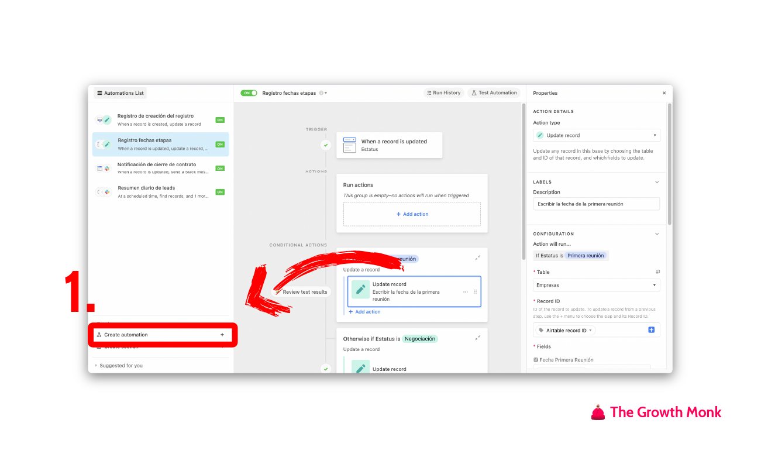Click Create automation
Screen dimensions: 761x457
pos(162,335)
